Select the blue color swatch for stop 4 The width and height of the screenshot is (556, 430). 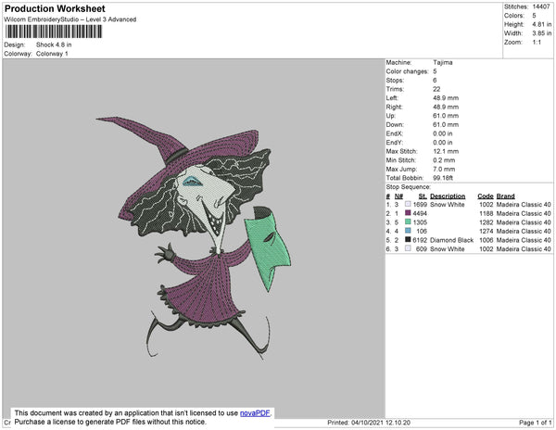coord(408,231)
